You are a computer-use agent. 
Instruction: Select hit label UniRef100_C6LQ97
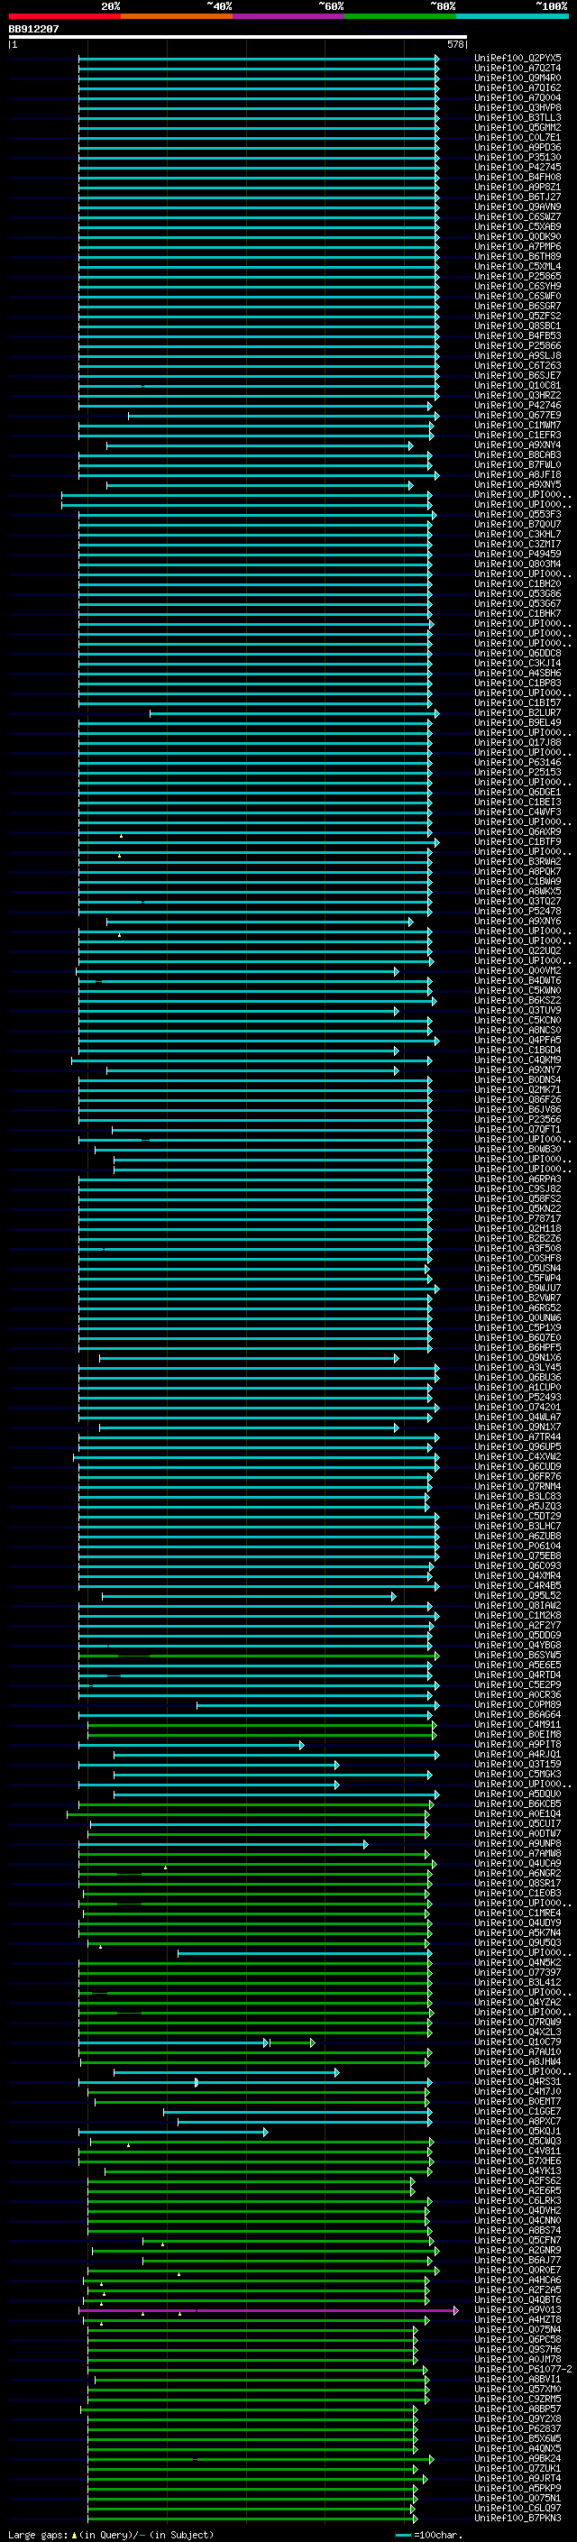coord(517,2509)
